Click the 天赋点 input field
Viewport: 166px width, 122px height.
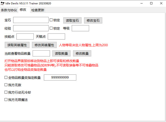[56, 36]
